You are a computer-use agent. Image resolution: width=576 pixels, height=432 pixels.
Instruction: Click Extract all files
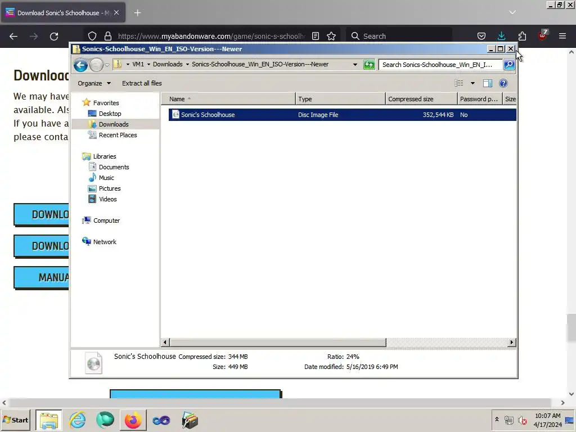(x=142, y=83)
